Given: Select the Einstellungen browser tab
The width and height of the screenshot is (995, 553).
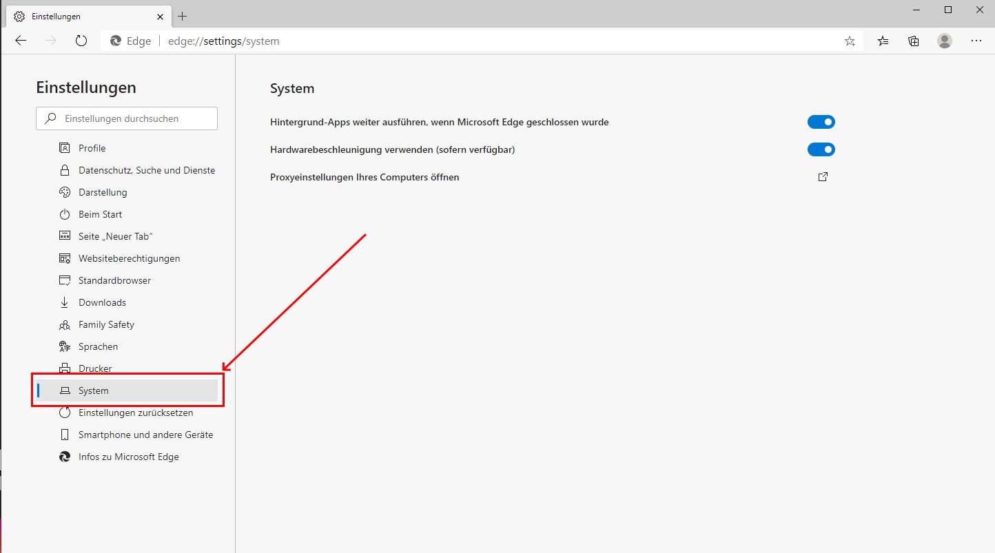Looking at the screenshot, I should (88, 16).
